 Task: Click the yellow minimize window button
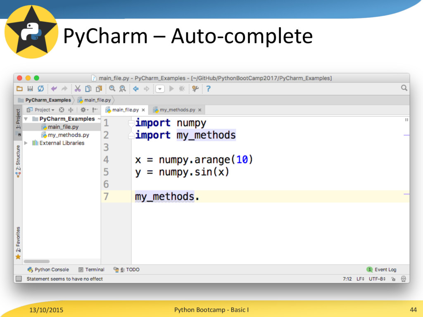28,78
